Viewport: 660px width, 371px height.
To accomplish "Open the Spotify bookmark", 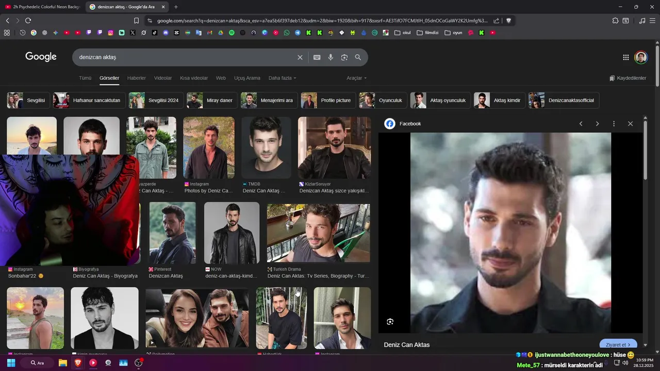I will coord(232,32).
